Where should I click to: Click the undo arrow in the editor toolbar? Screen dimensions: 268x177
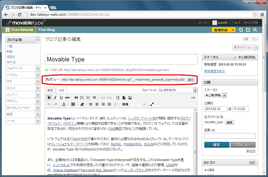tap(49, 104)
